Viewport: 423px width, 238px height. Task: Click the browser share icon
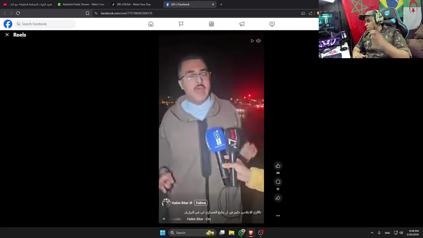(311, 13)
